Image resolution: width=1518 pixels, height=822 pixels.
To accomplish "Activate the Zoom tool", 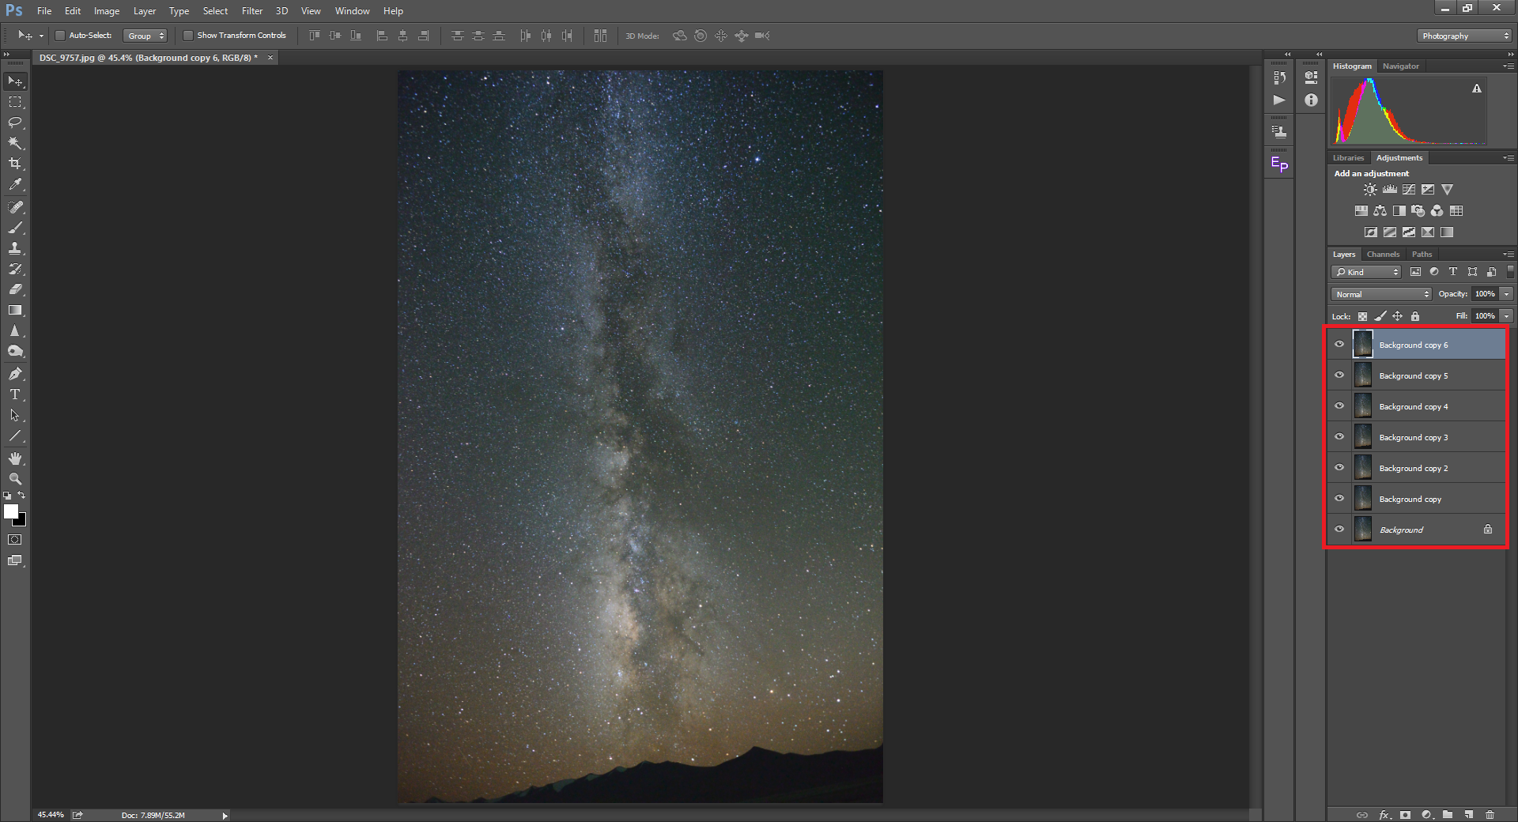I will (15, 479).
